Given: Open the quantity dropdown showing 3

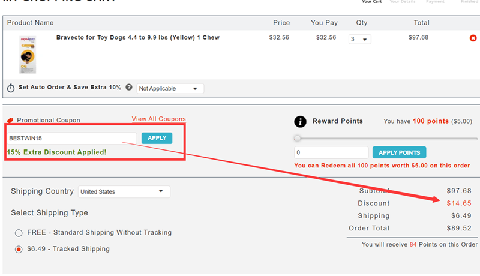Looking at the screenshot, I should 359,39.
